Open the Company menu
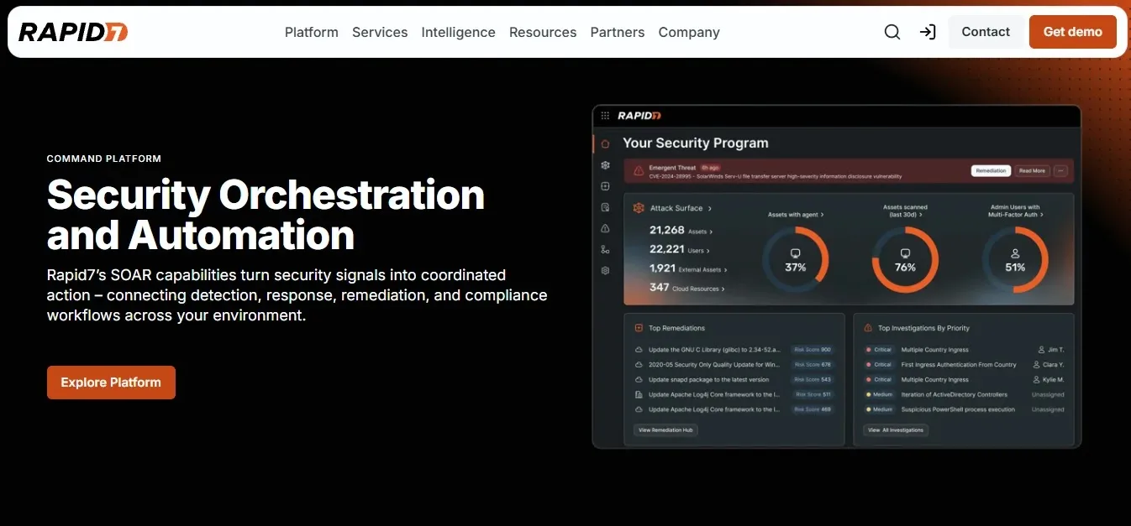Image resolution: width=1131 pixels, height=526 pixels. click(x=689, y=32)
